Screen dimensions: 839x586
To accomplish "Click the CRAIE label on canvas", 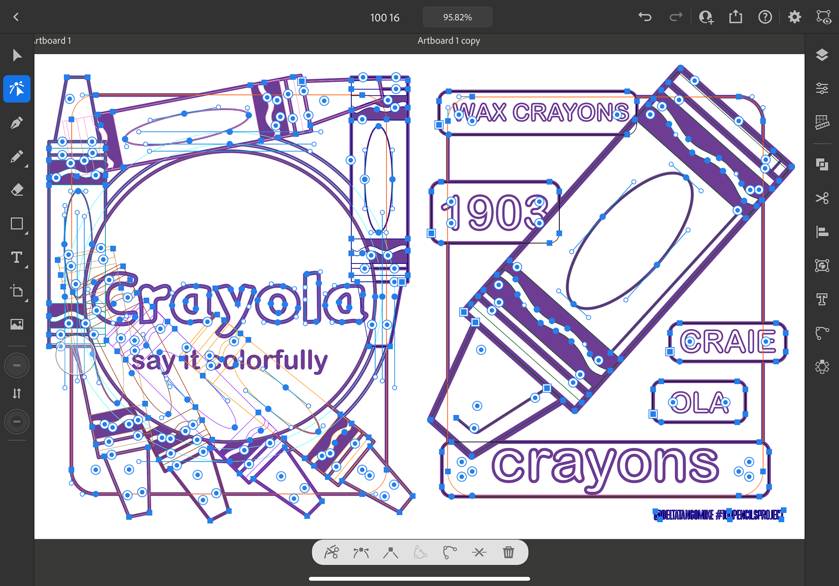I will (728, 341).
